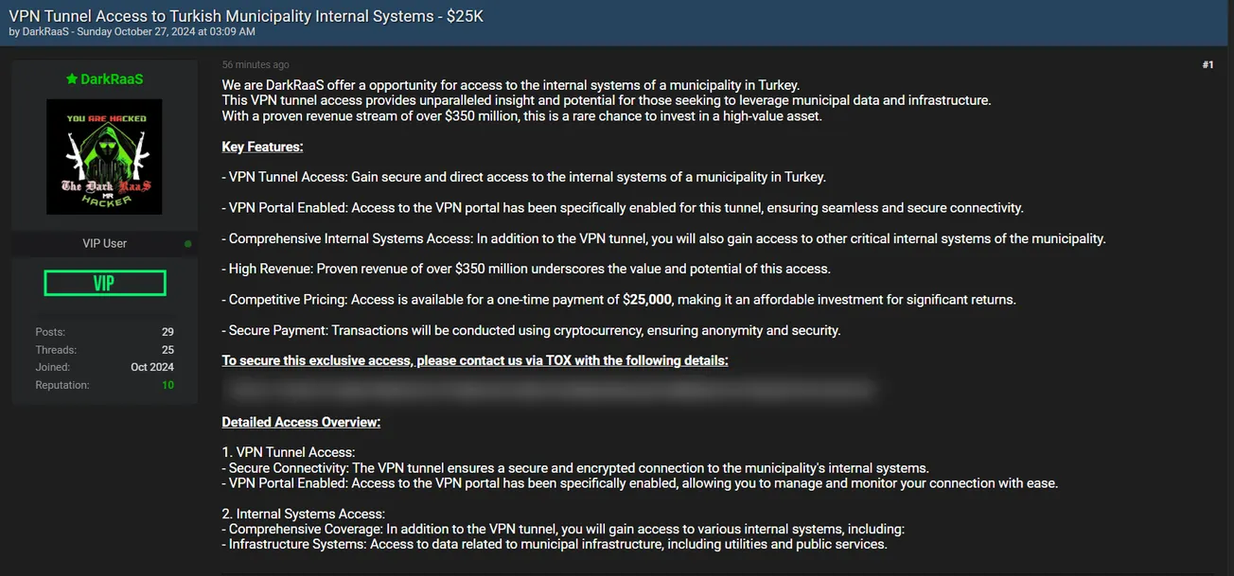Click the "Oct 2024" joined date
Image resolution: width=1234 pixels, height=576 pixels.
[152, 367]
